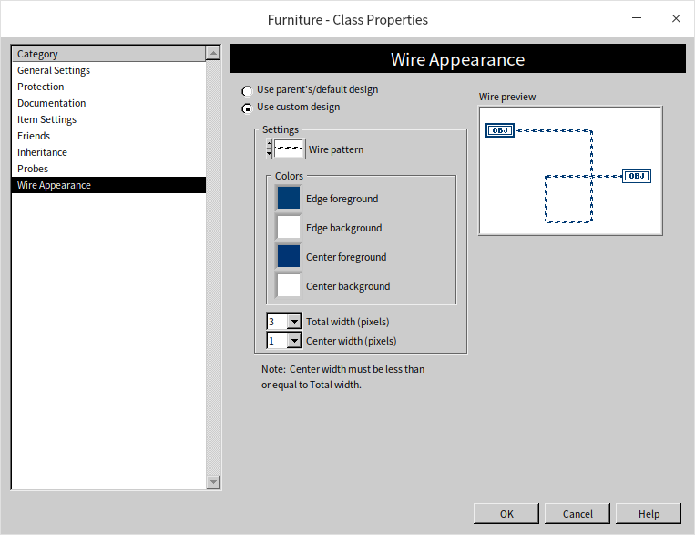The image size is (695, 535).
Task: Open the Edge background color swatch
Action: (289, 227)
